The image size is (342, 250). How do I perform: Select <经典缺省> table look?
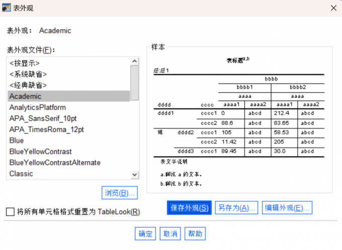(69, 85)
